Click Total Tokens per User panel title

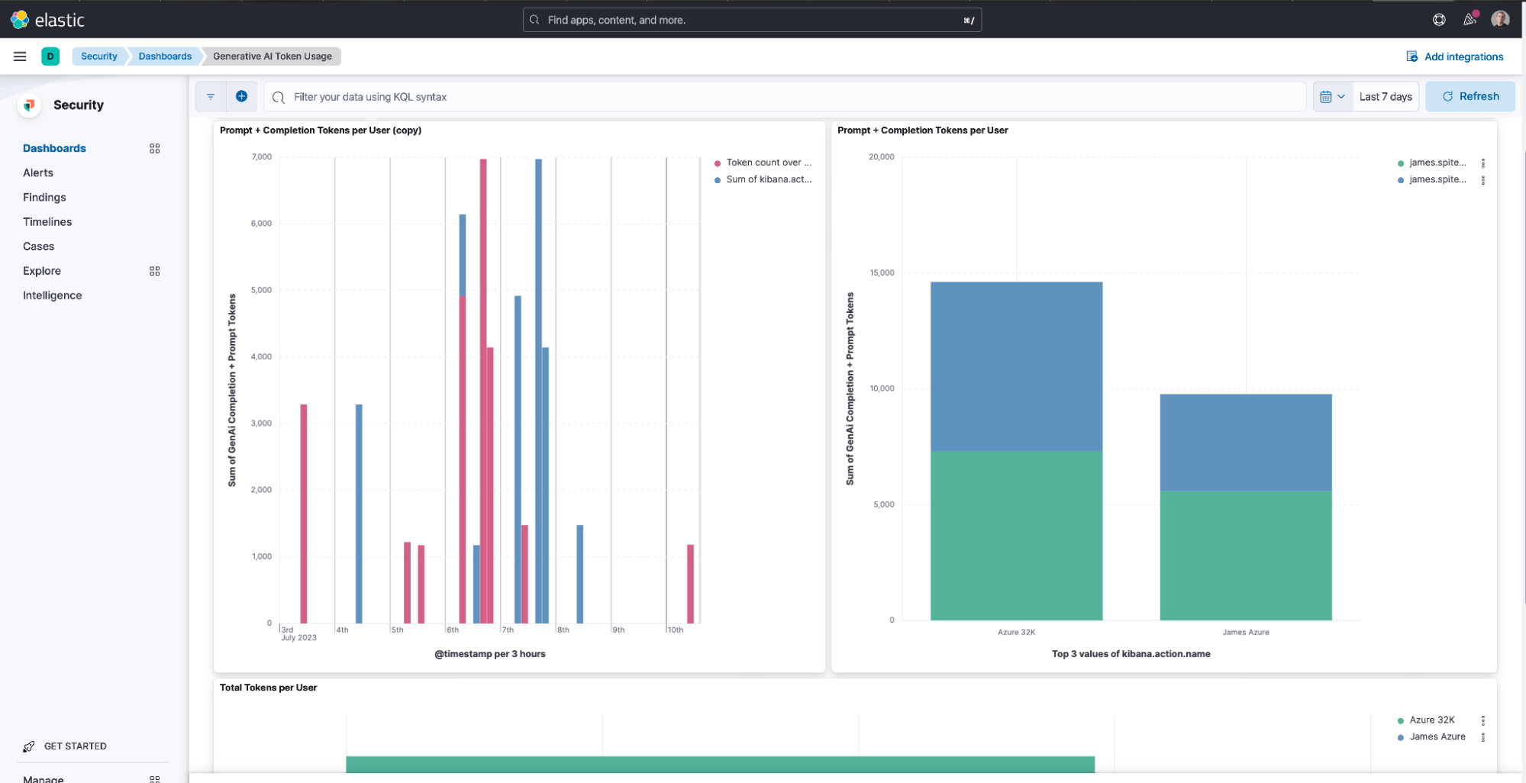268,688
